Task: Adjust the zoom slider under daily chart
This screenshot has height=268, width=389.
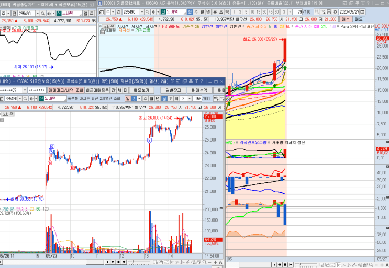Action: point(306,265)
